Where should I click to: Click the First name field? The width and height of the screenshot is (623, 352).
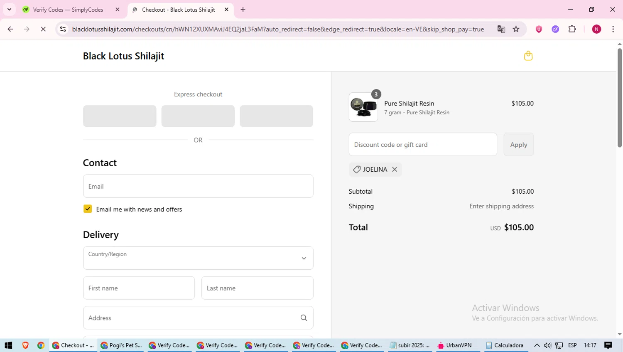(139, 288)
